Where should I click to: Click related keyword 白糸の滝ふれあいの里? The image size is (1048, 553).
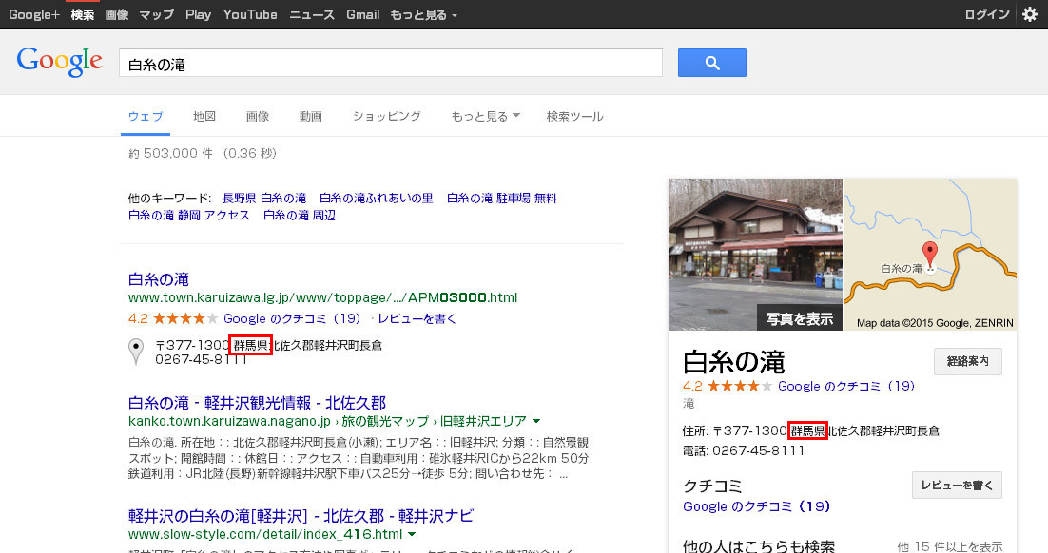[x=377, y=199]
